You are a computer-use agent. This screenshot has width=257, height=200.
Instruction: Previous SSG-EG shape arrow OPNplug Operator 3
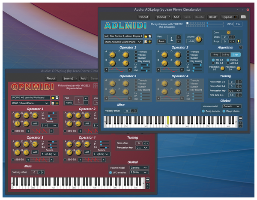(28, 160)
